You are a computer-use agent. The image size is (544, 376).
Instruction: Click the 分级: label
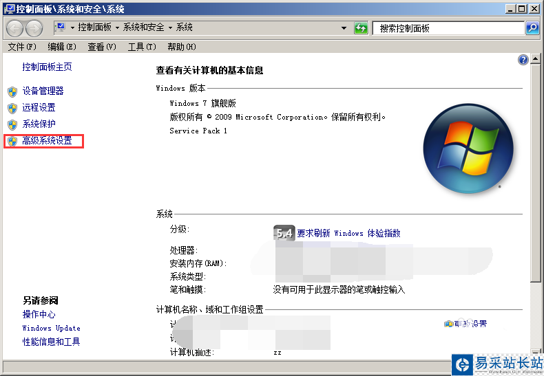point(179,229)
